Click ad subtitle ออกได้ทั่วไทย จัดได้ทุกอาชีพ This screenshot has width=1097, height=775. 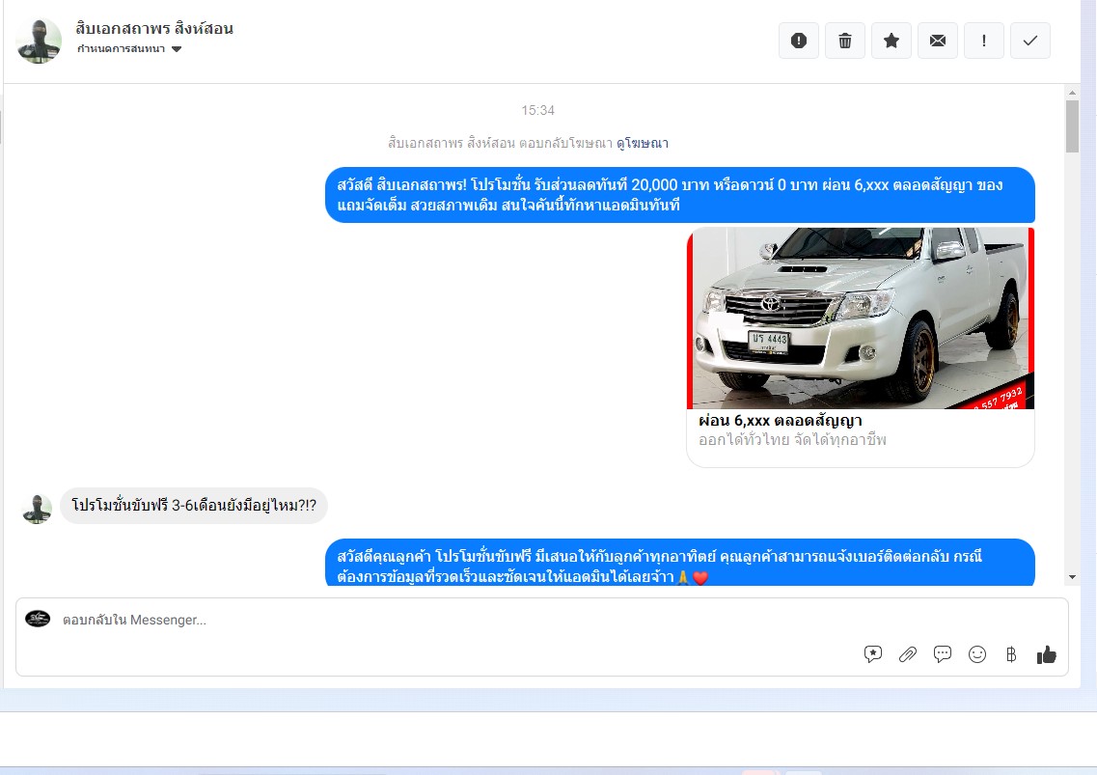(x=792, y=440)
